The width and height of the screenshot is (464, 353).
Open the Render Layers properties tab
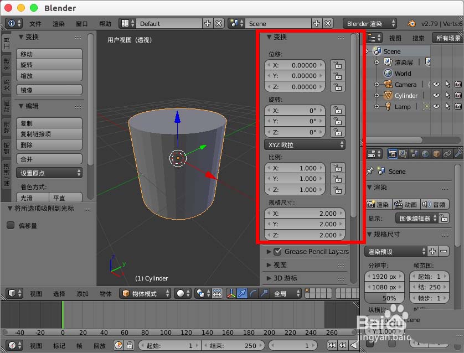click(403, 154)
